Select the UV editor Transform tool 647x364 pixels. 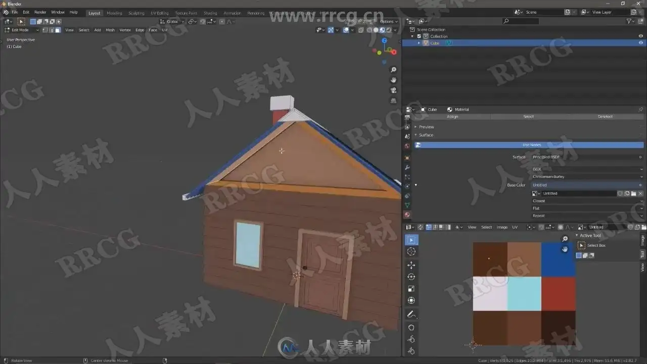(411, 300)
